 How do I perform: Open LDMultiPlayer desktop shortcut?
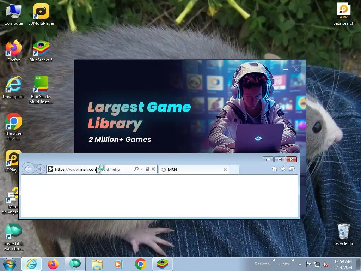click(41, 15)
